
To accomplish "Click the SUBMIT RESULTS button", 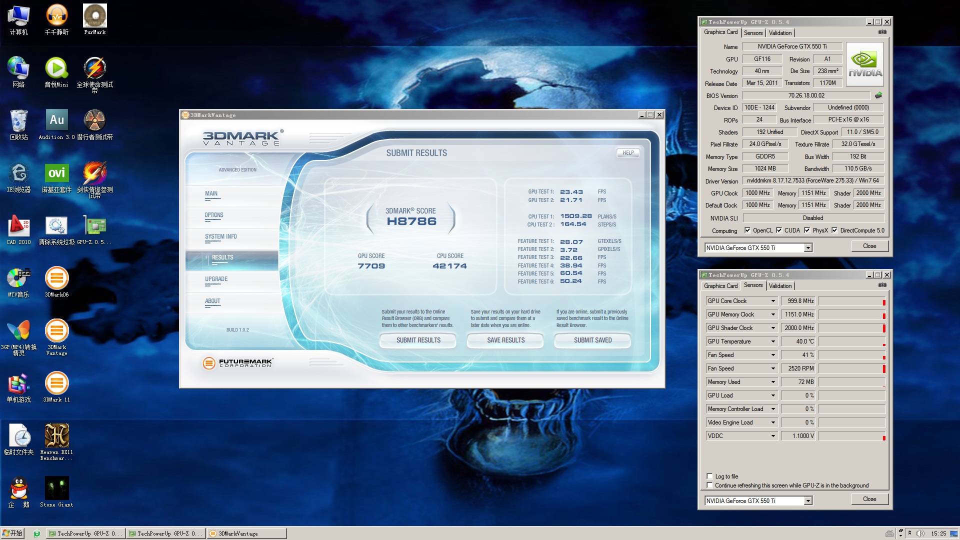I will tap(418, 340).
